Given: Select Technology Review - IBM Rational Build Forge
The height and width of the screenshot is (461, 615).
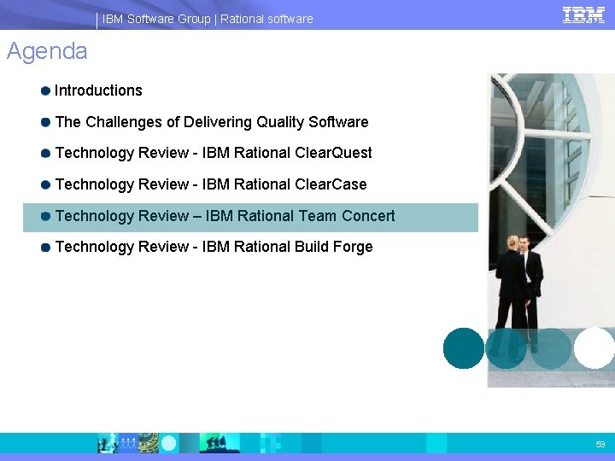Looking at the screenshot, I should (214, 247).
